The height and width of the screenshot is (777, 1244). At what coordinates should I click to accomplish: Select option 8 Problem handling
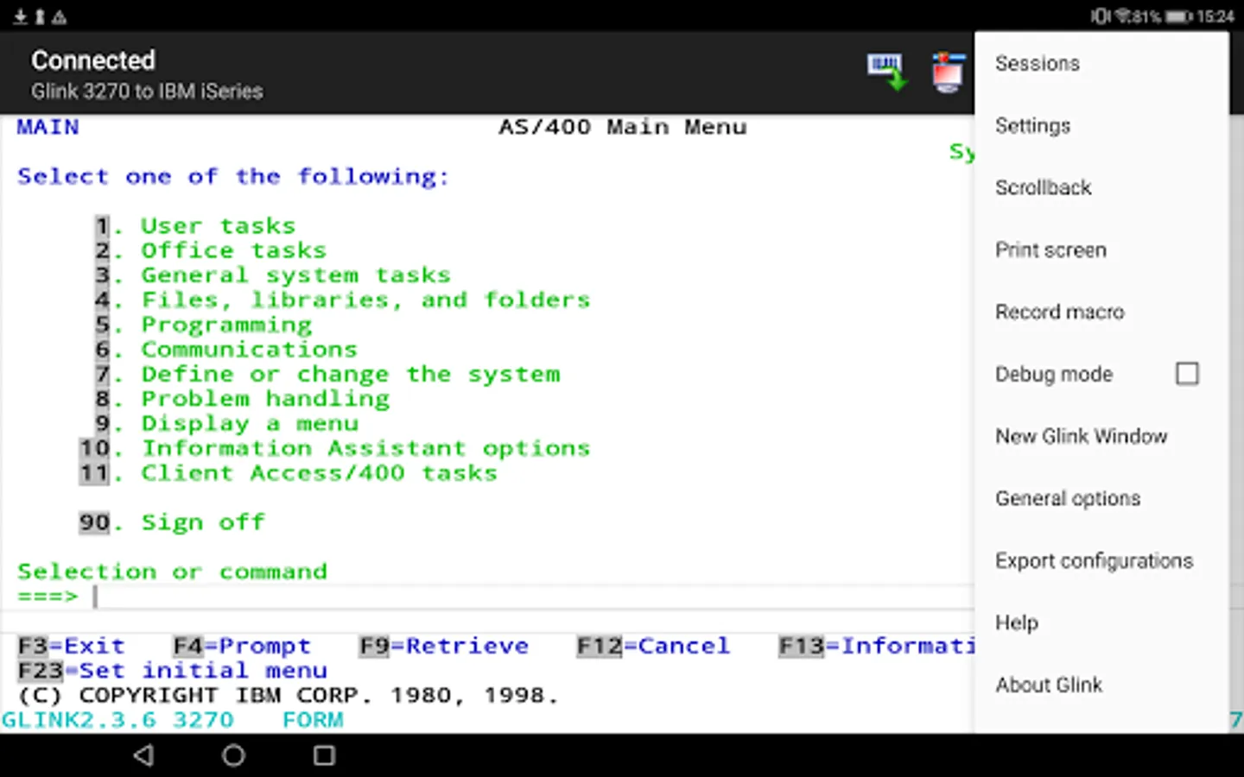(242, 399)
